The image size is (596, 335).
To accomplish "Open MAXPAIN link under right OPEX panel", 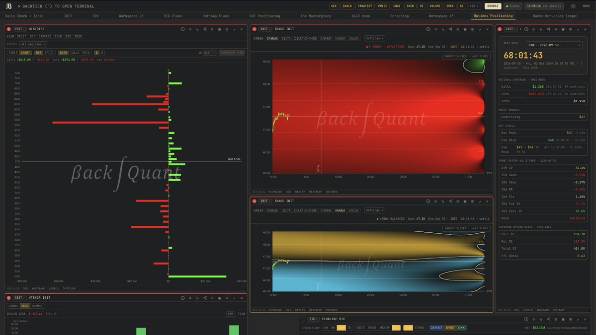I will click(x=542, y=310).
